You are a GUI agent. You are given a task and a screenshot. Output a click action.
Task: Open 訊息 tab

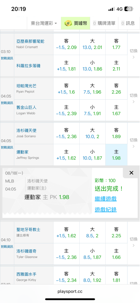click(x=128, y=23)
